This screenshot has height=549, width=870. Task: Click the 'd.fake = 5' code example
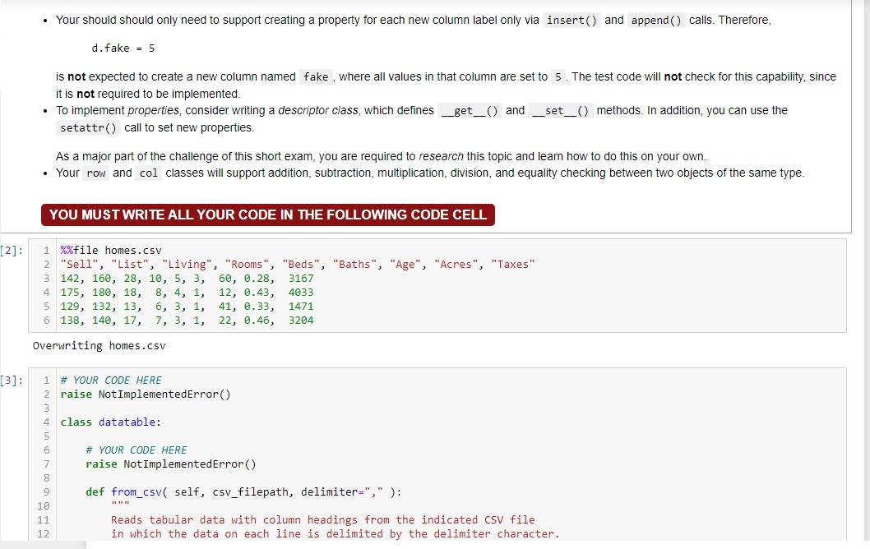point(123,48)
